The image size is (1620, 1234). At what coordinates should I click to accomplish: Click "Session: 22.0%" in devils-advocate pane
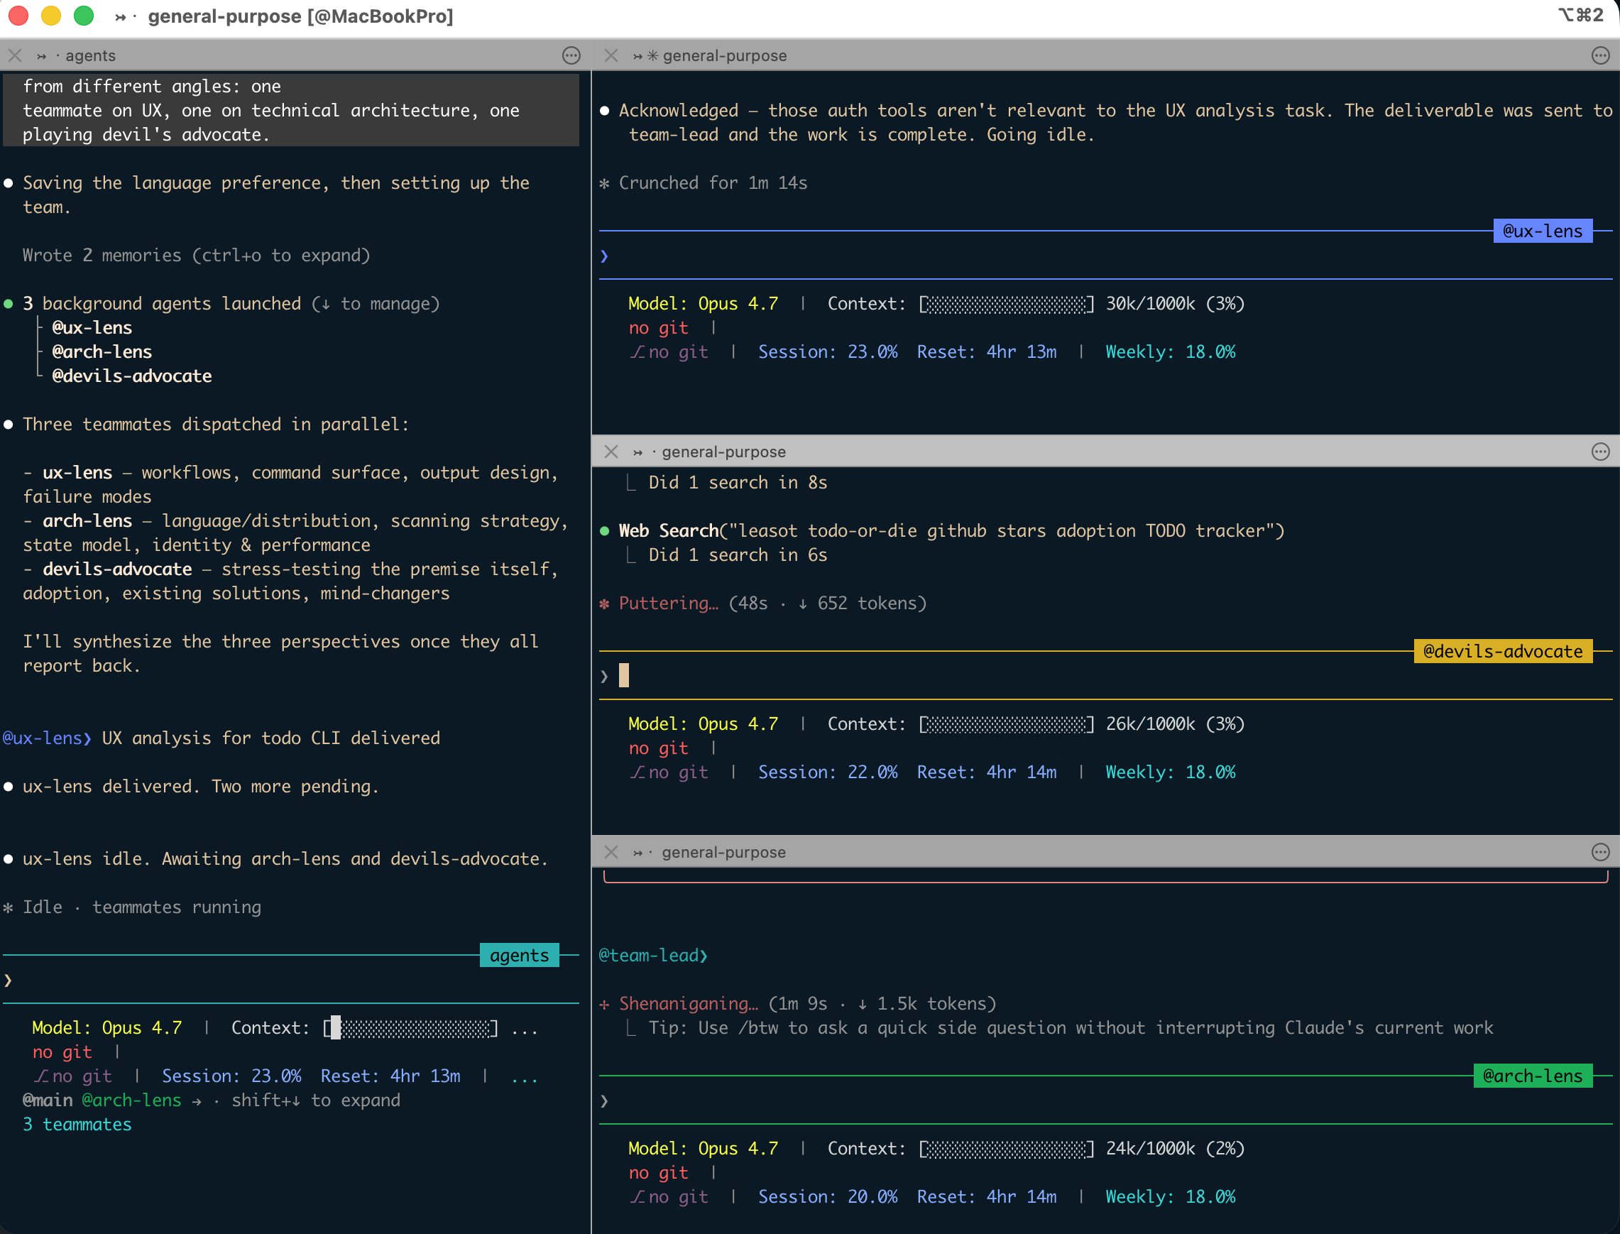[828, 772]
